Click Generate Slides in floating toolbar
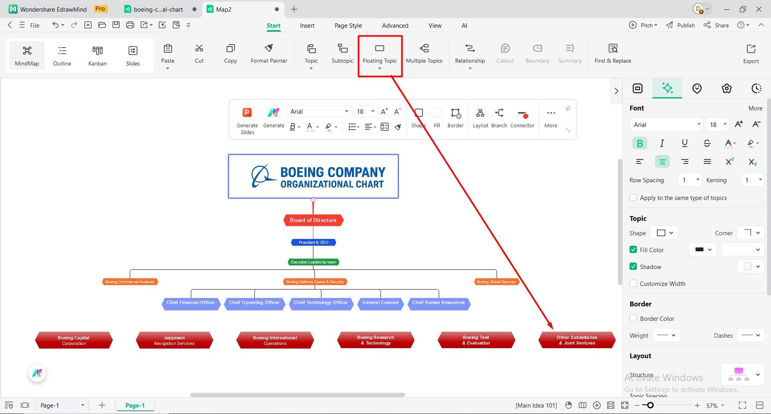Image resolution: width=771 pixels, height=414 pixels. click(x=247, y=120)
